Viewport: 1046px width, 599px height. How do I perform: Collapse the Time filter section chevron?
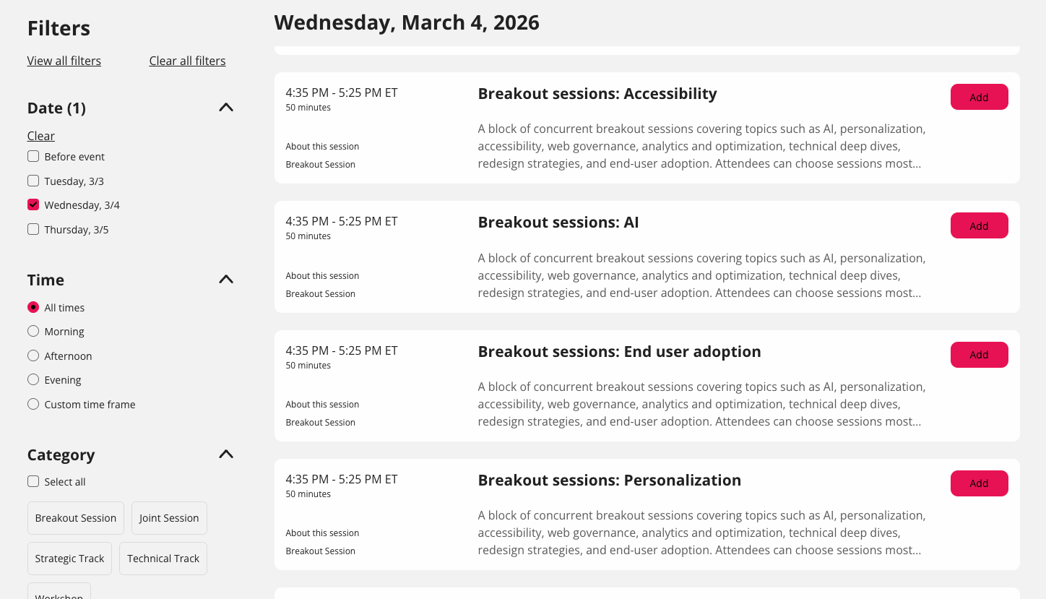tap(226, 280)
